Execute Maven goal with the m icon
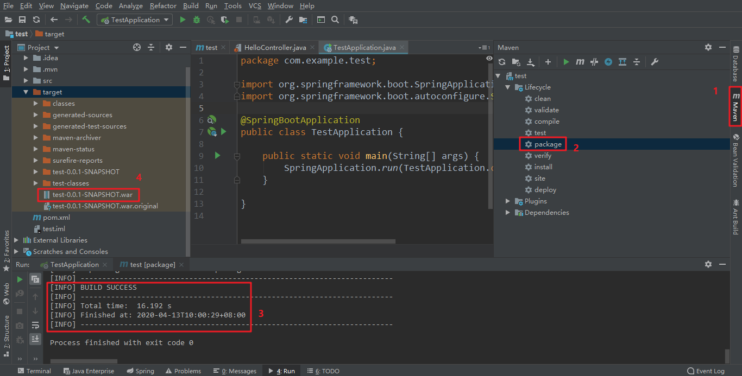Screen dimensions: 742x376 580,62
